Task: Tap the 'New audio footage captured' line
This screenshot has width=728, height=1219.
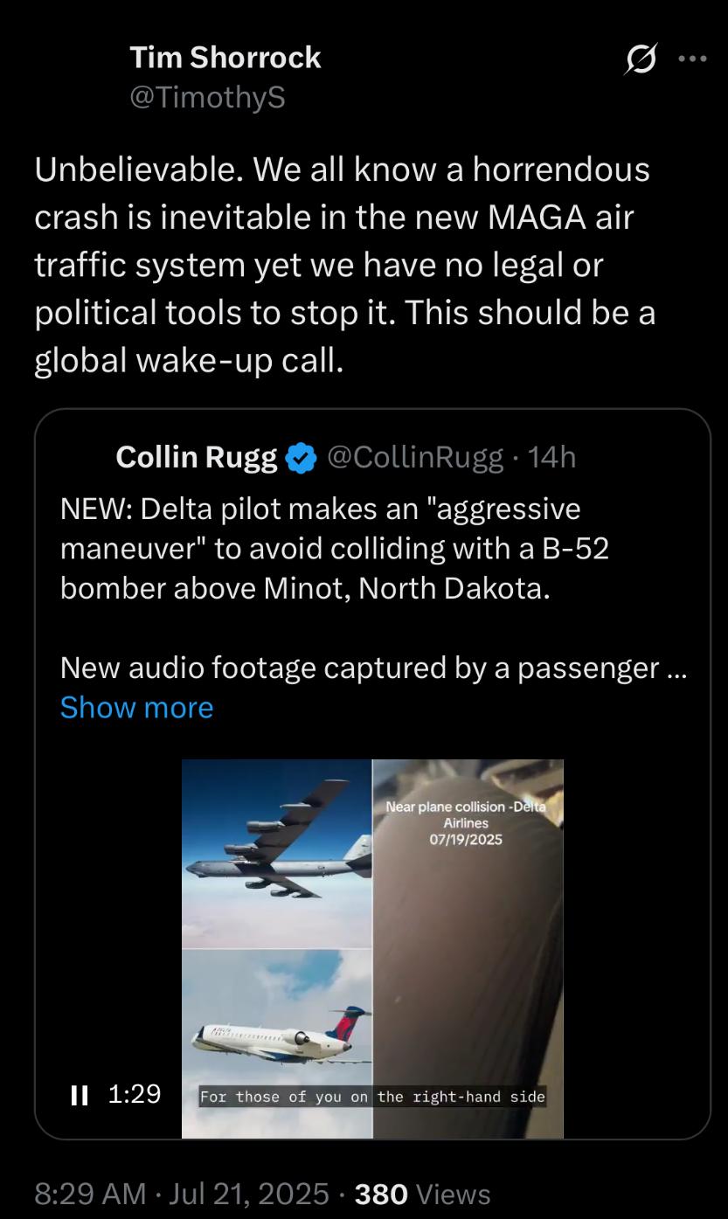Action: coord(358,668)
